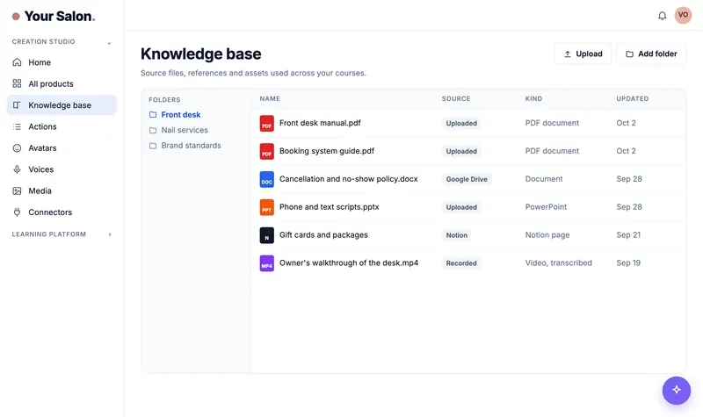
Task: Click the Nail services folder icon
Action: point(153,130)
